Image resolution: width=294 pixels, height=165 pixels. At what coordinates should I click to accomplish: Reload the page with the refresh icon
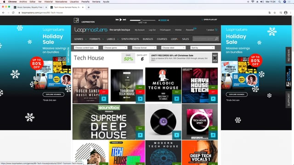(x=13, y=13)
